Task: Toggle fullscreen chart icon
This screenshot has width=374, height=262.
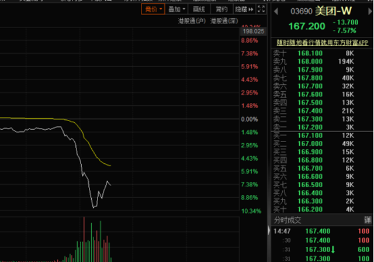Action: (261, 9)
